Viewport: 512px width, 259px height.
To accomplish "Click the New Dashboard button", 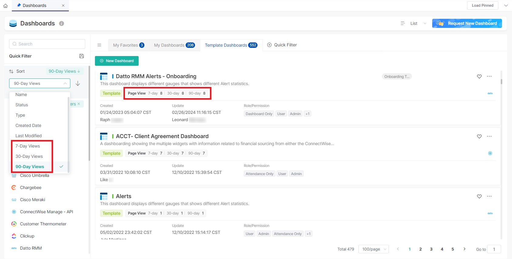I will 117,61.
